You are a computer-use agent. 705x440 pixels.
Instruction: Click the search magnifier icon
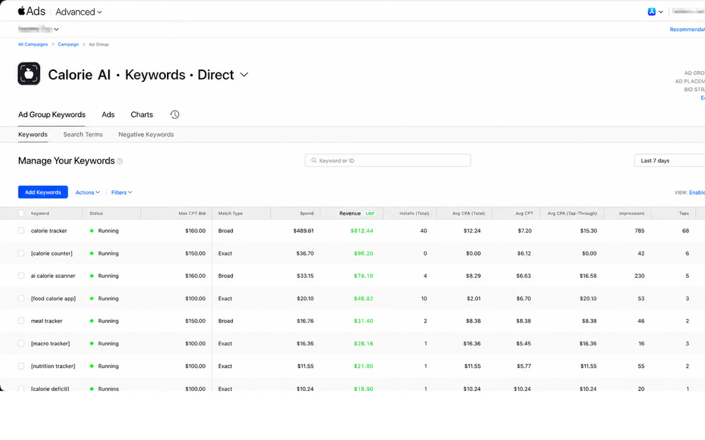pos(314,161)
